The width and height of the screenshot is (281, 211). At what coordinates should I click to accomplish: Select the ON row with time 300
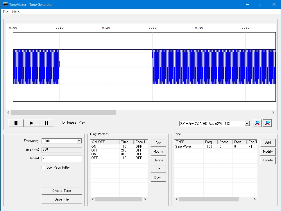point(119,154)
